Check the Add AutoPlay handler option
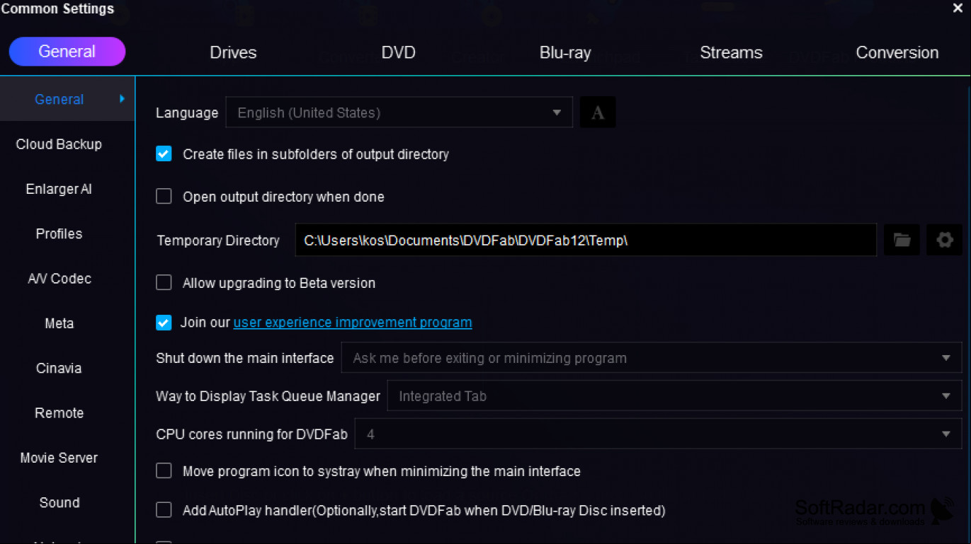This screenshot has width=971, height=544. click(164, 509)
